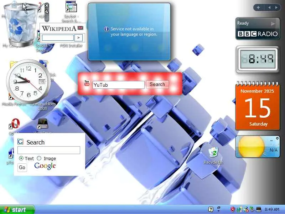Grab the gadget drag handle grid icon
Screen dimensions: 285x214
tap(47, 18)
